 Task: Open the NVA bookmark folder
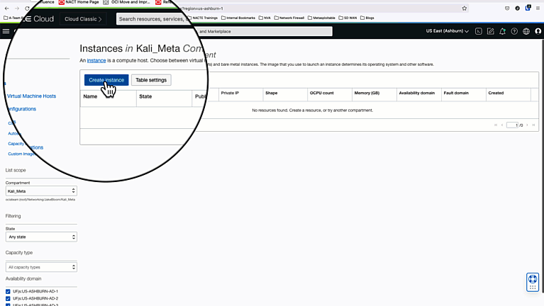(x=265, y=18)
